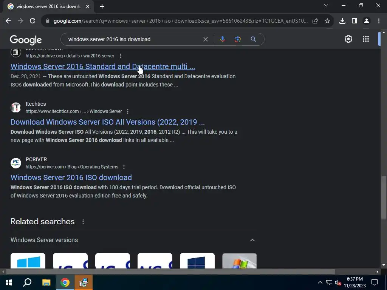Click scroll down arrow on vertical scrollbar
The image size is (387, 290).
click(384, 265)
